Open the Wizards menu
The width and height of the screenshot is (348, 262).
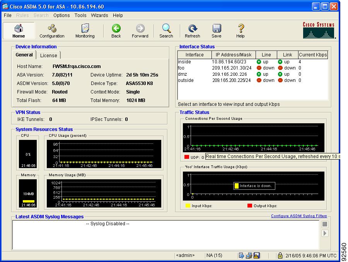tap(99, 15)
